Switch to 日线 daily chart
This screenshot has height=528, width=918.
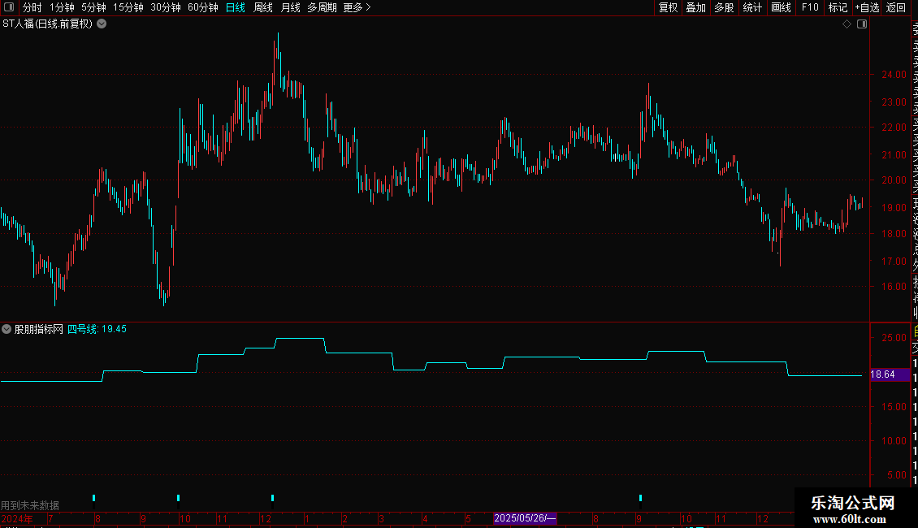[x=236, y=7]
